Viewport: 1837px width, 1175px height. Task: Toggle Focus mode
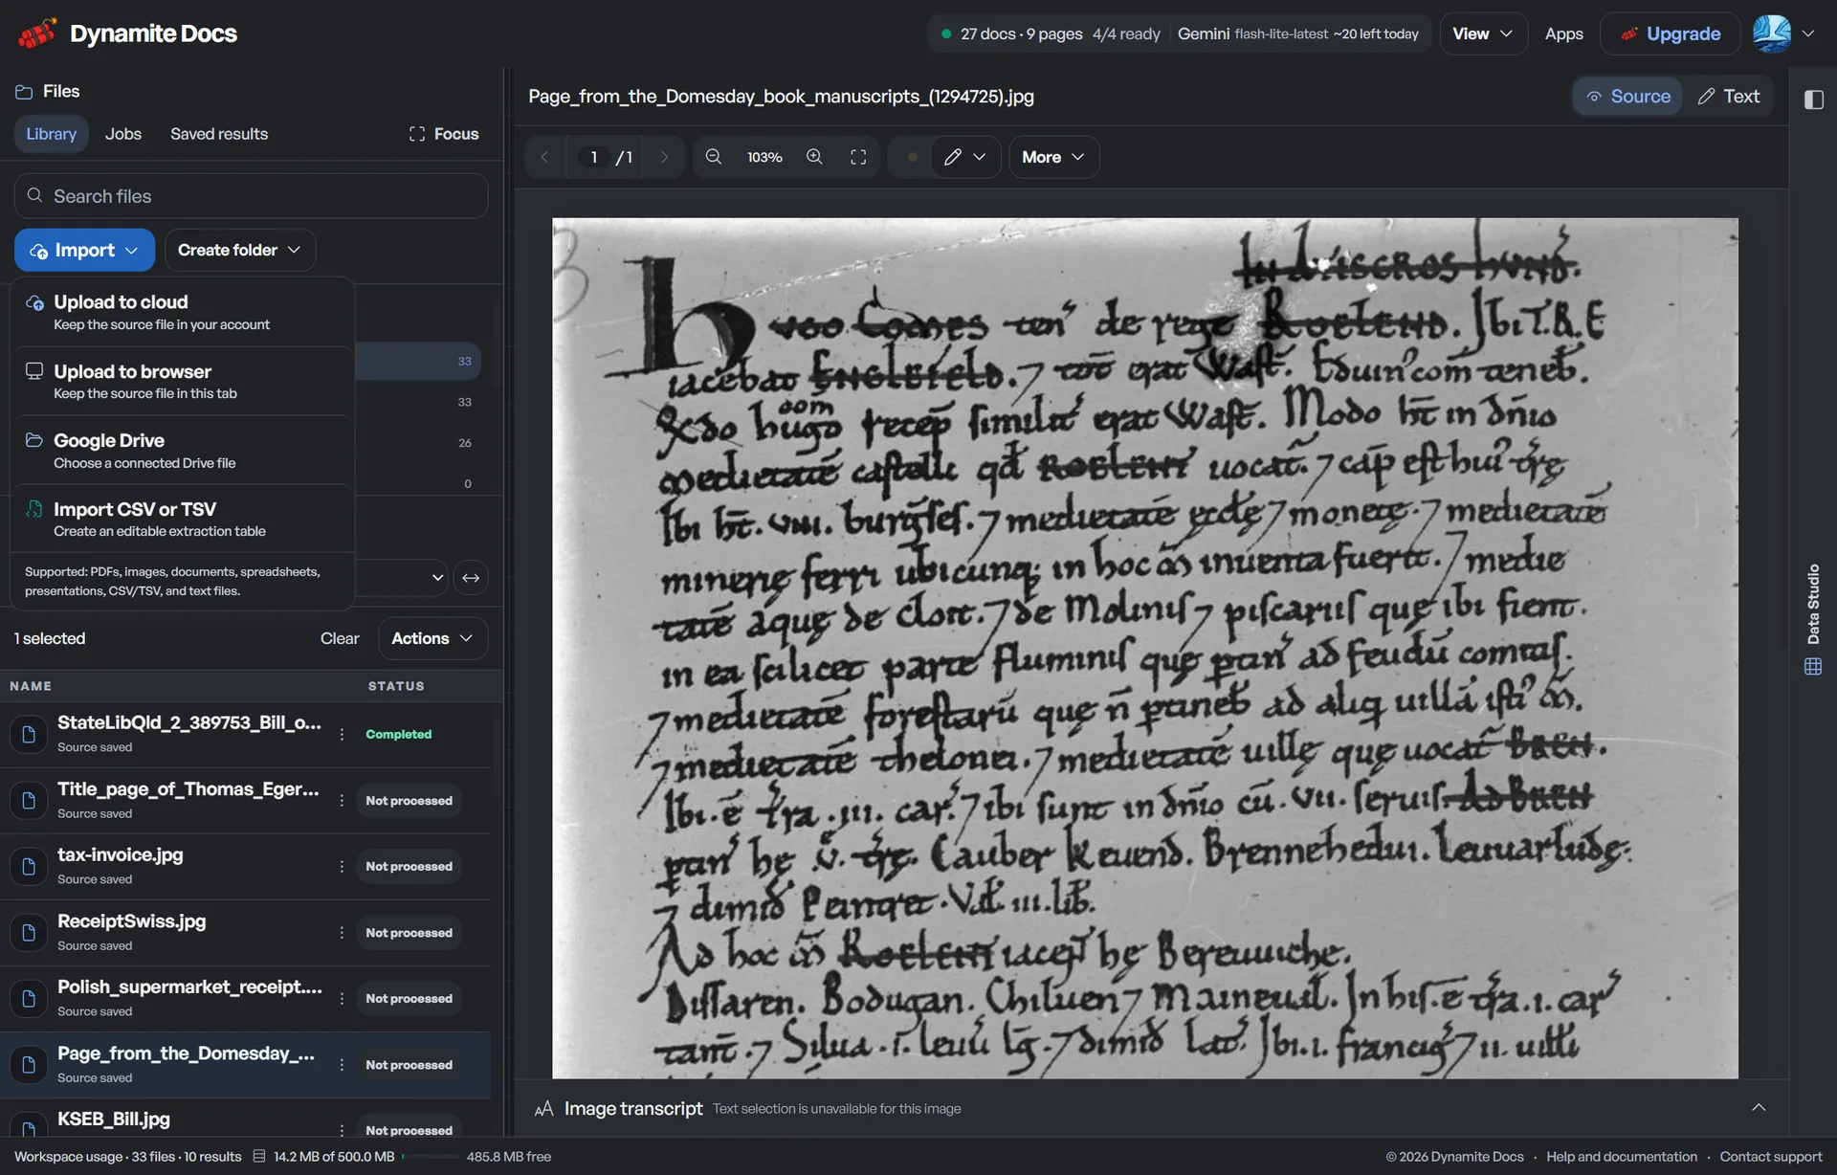click(x=443, y=134)
